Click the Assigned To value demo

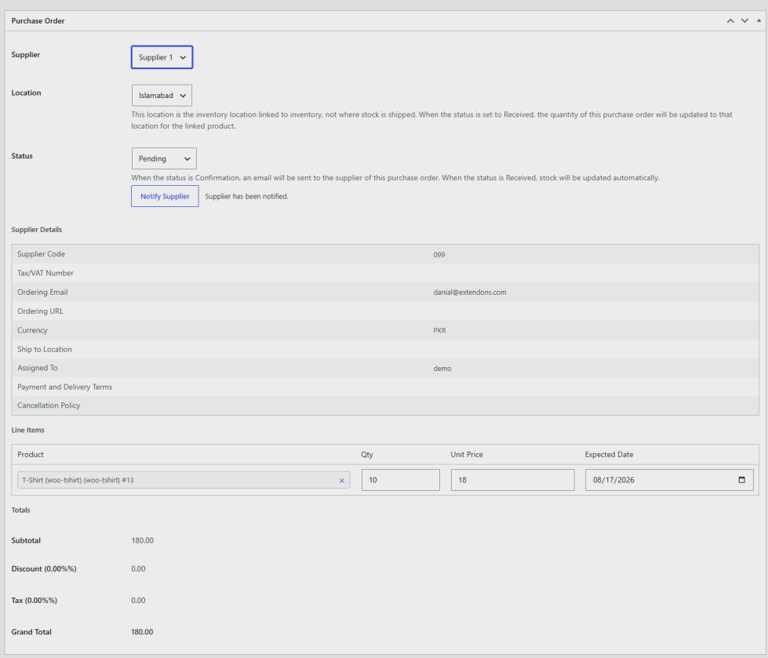pos(442,369)
